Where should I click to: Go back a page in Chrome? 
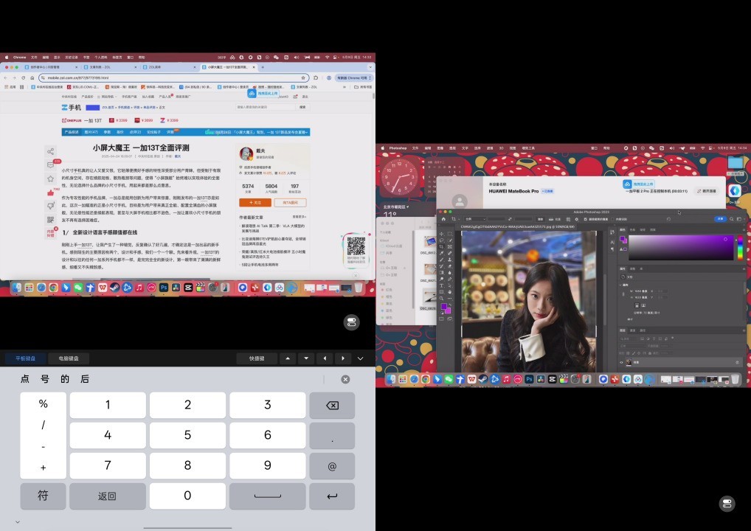coord(6,77)
